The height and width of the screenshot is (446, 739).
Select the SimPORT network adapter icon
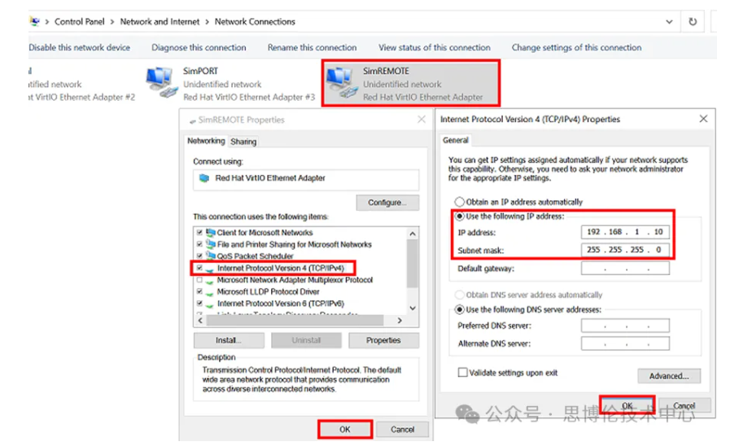coord(163,84)
